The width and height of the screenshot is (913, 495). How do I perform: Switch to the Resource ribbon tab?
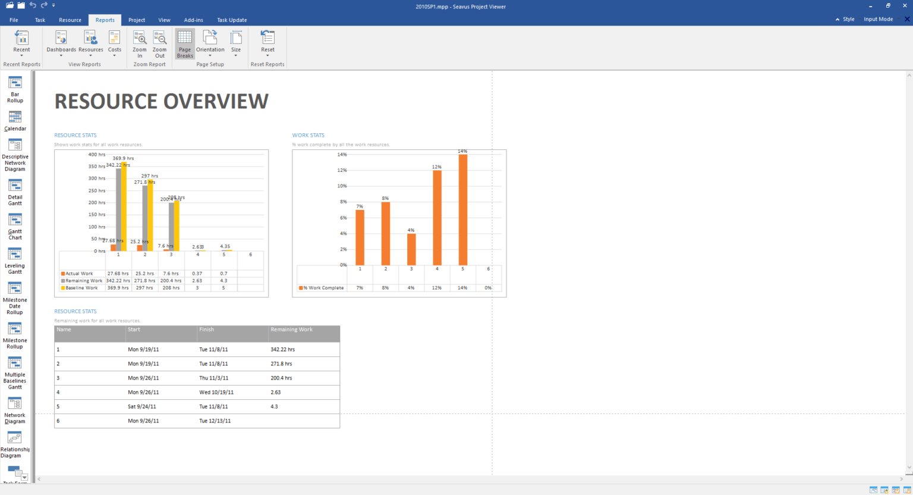click(x=70, y=20)
